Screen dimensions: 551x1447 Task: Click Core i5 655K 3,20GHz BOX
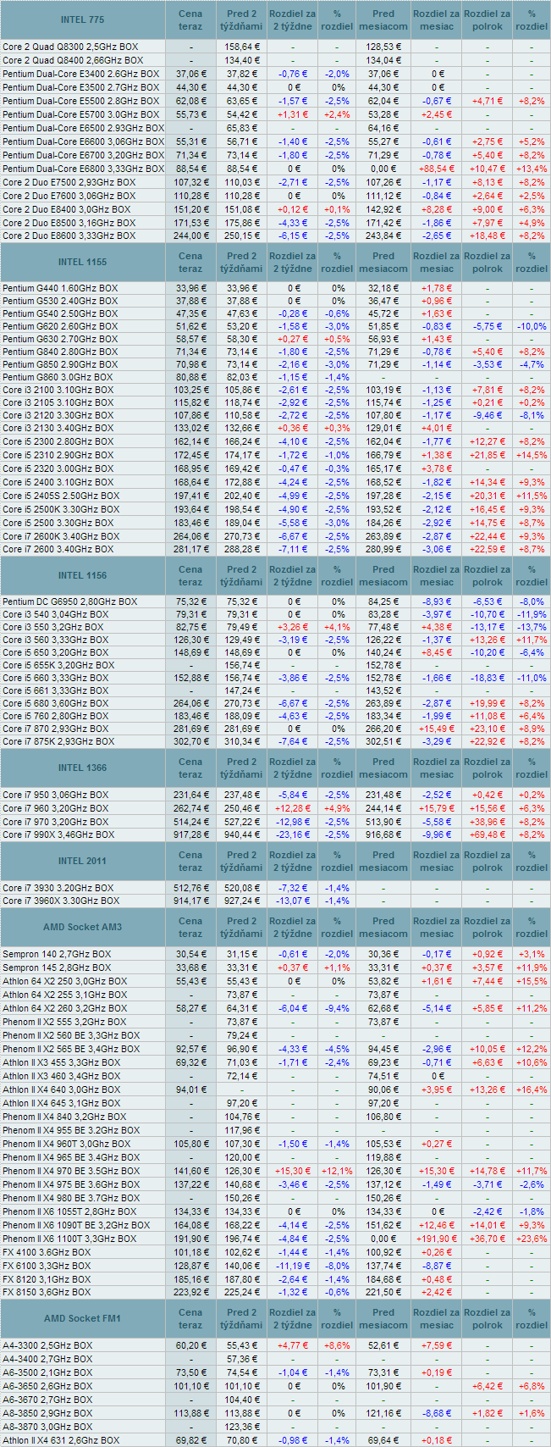click(58, 665)
